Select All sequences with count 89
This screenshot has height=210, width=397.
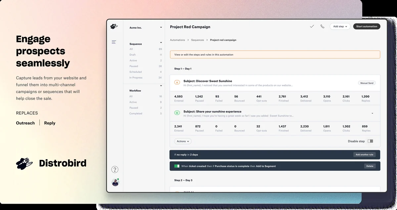coord(146,49)
